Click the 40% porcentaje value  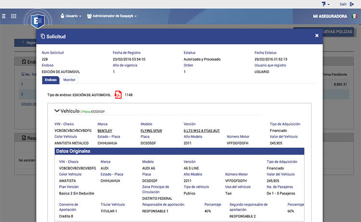[207, 211]
